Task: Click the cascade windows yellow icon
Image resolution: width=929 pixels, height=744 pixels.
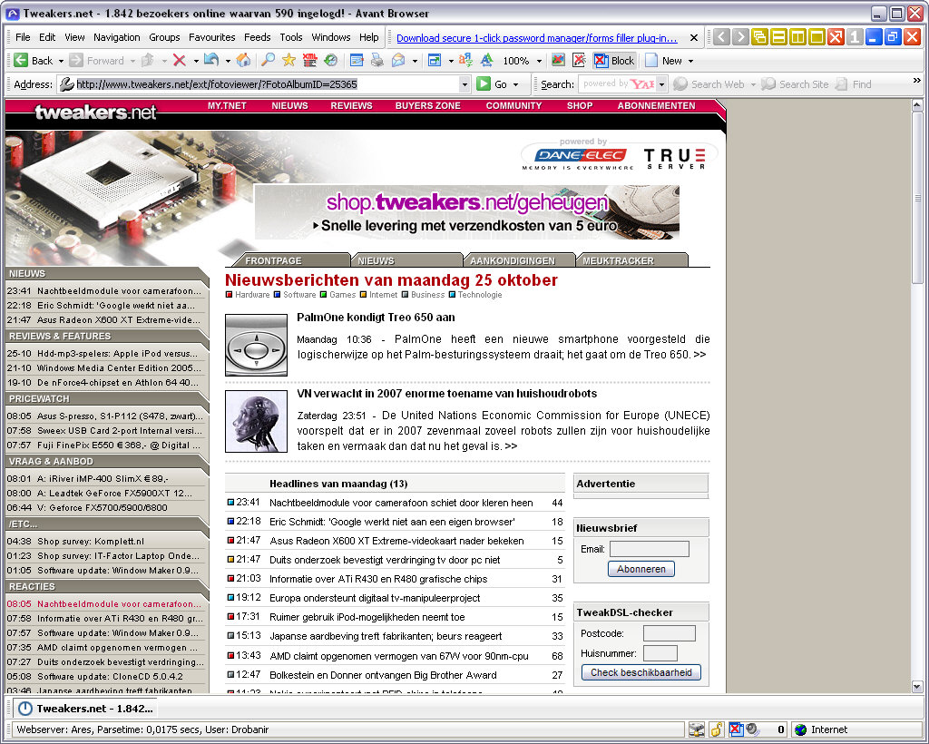Action: (759, 36)
